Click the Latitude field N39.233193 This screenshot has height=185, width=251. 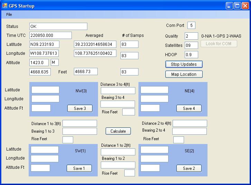[x=44, y=44]
